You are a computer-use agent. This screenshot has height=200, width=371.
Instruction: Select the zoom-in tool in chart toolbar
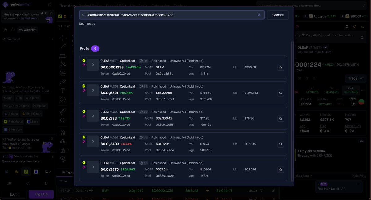click(x=63, y=120)
